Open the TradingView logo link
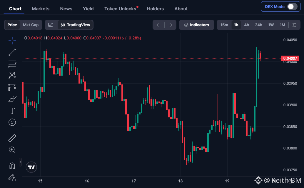The image size is (304, 188). [31, 167]
